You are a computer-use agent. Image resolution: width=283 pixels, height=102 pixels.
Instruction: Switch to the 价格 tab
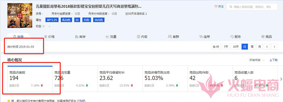49,37
